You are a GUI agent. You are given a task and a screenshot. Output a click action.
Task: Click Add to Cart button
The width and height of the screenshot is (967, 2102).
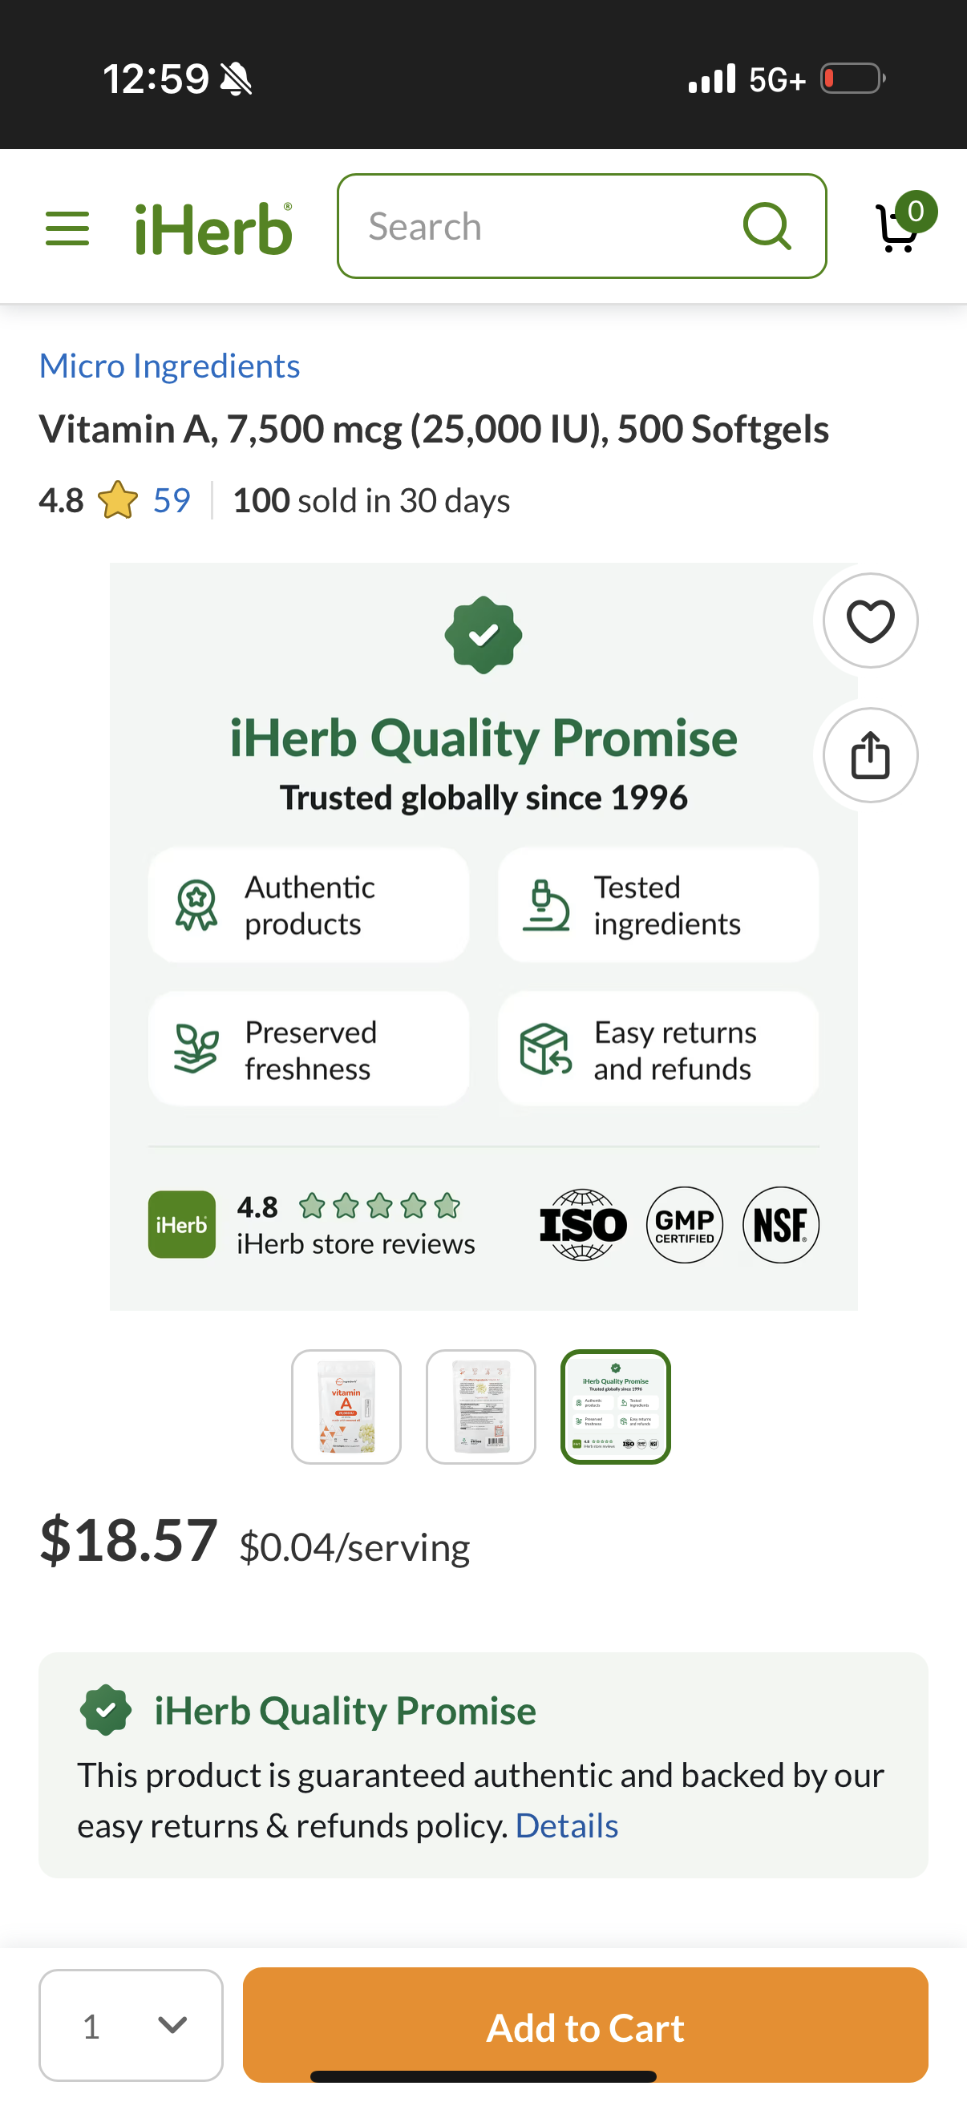[x=585, y=2024]
